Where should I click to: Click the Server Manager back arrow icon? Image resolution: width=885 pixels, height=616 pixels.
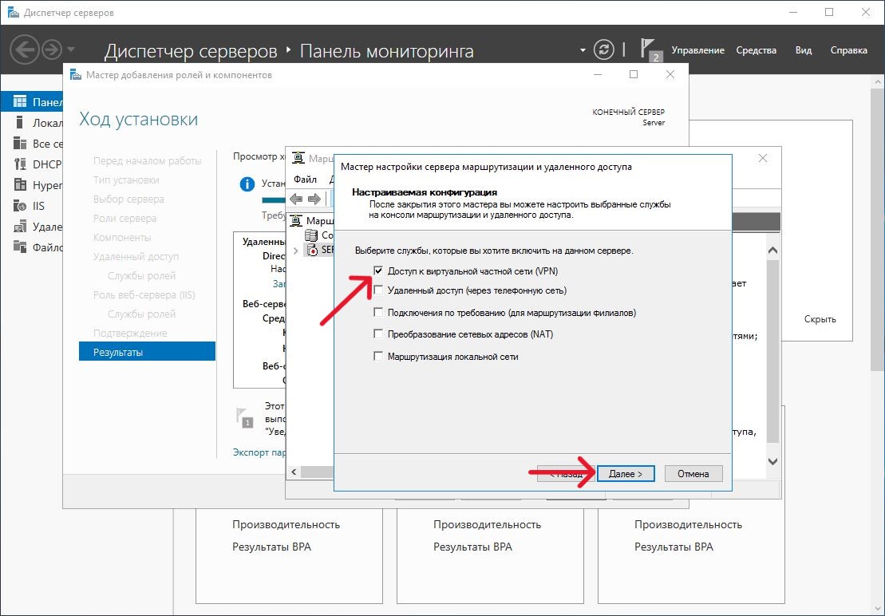[x=24, y=50]
